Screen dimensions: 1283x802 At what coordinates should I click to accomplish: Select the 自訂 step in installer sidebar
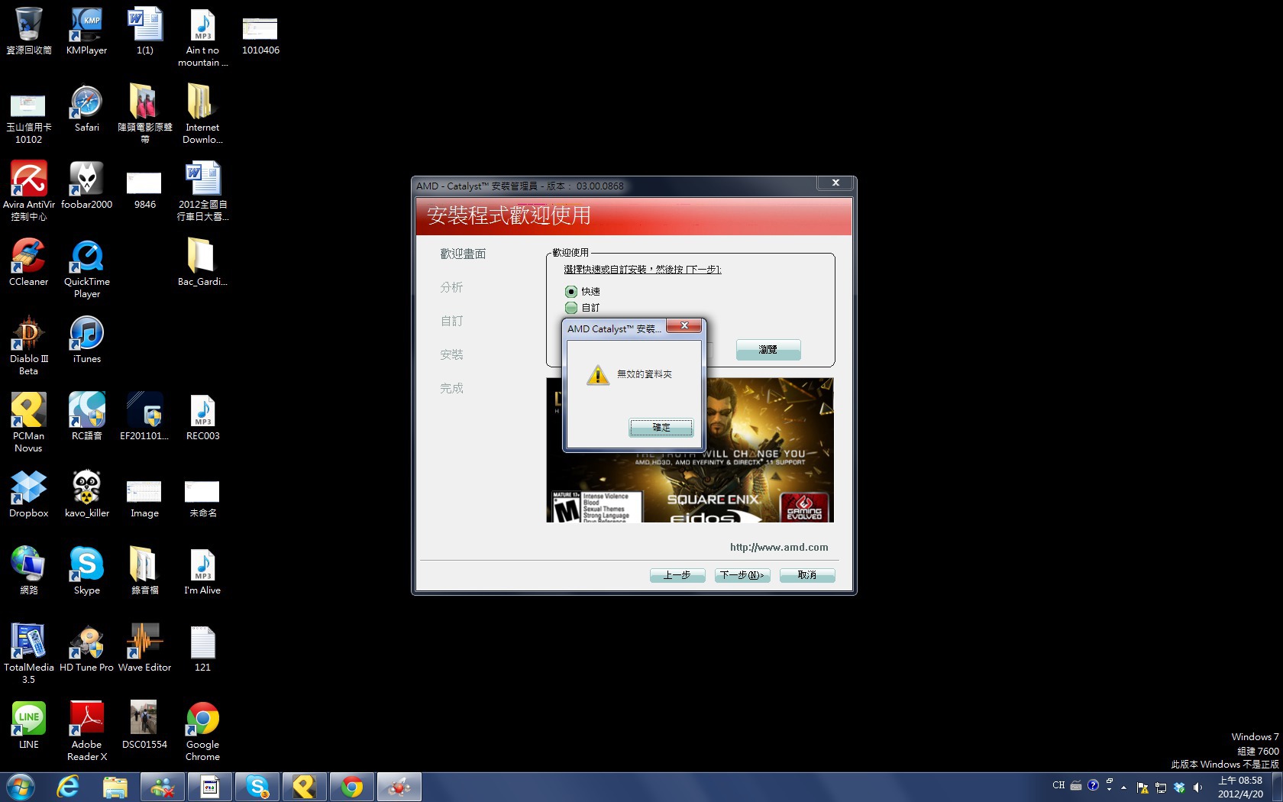tap(451, 321)
